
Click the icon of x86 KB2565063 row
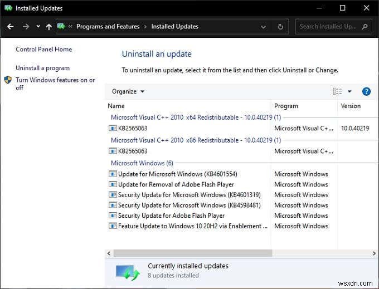113,151
